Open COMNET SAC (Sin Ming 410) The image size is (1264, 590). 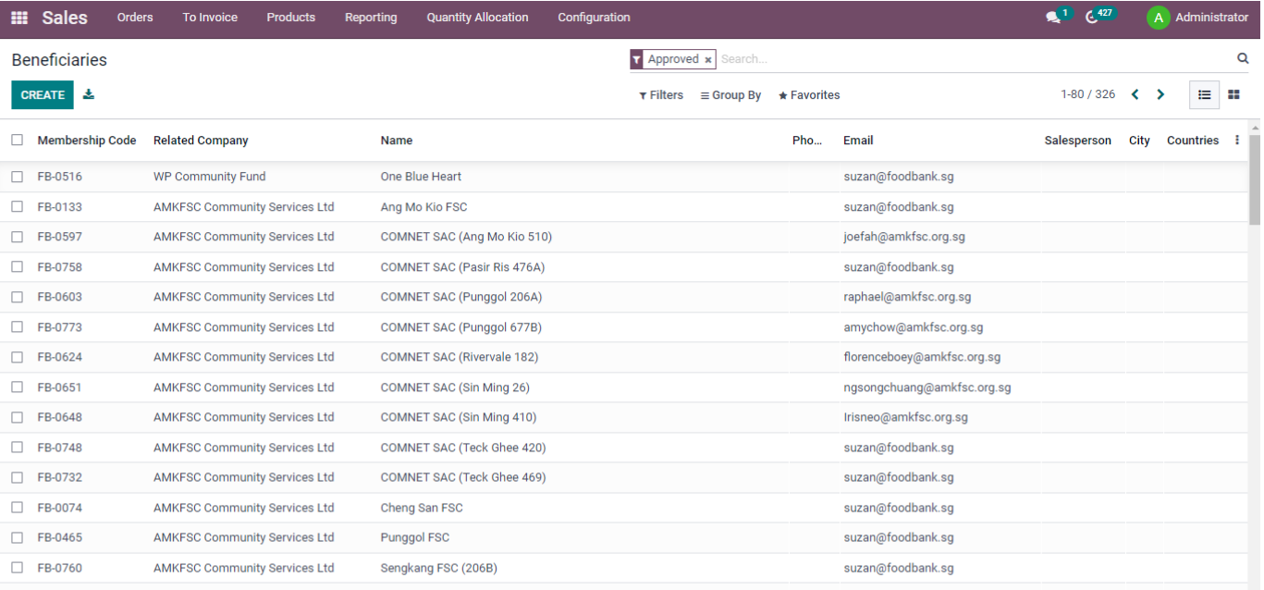click(459, 417)
